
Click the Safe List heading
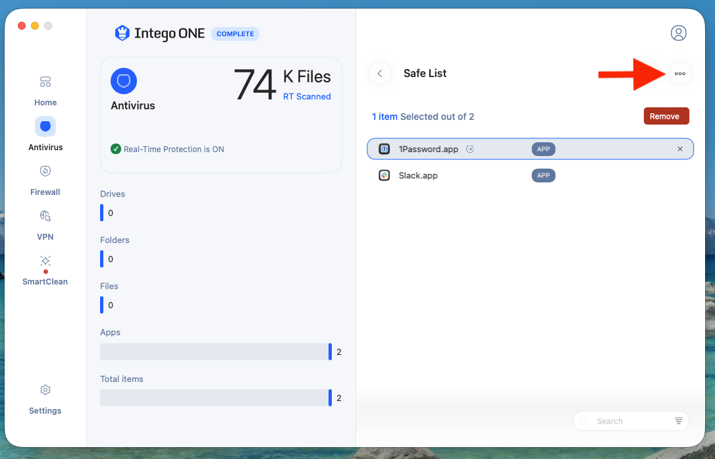pyautogui.click(x=425, y=73)
